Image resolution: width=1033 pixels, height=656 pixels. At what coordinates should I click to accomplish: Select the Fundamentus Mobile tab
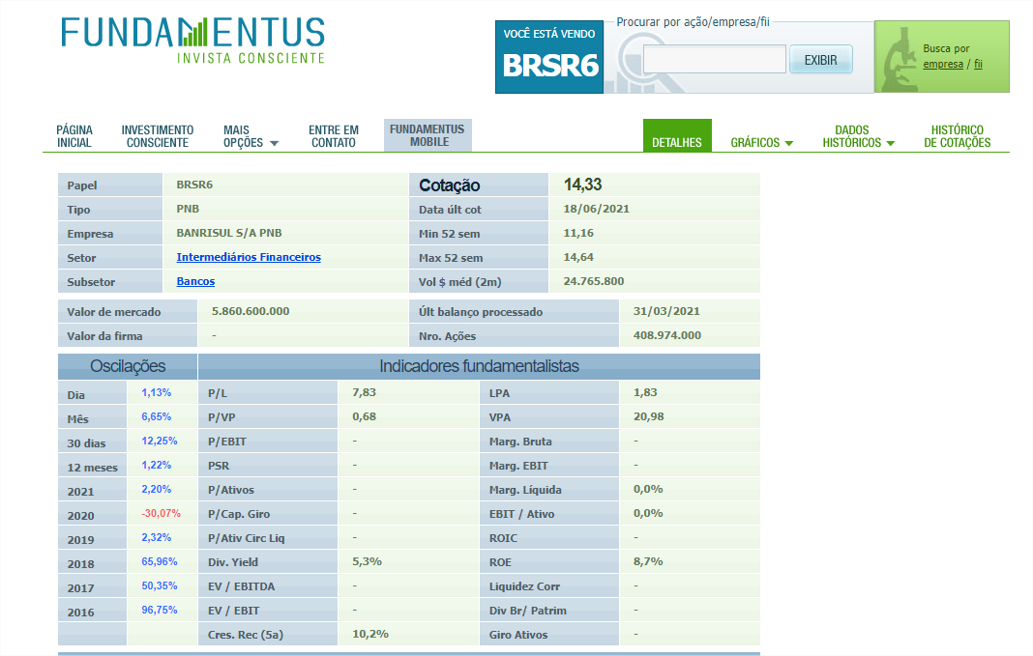(x=428, y=135)
